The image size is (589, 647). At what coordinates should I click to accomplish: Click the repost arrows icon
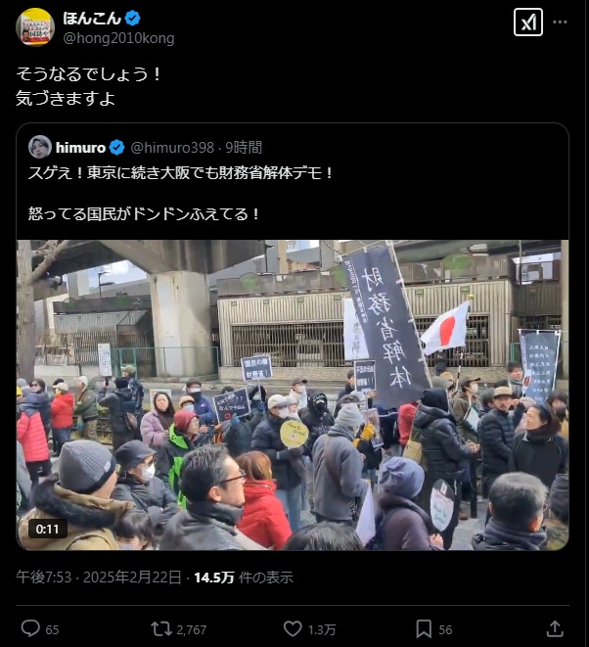click(161, 628)
